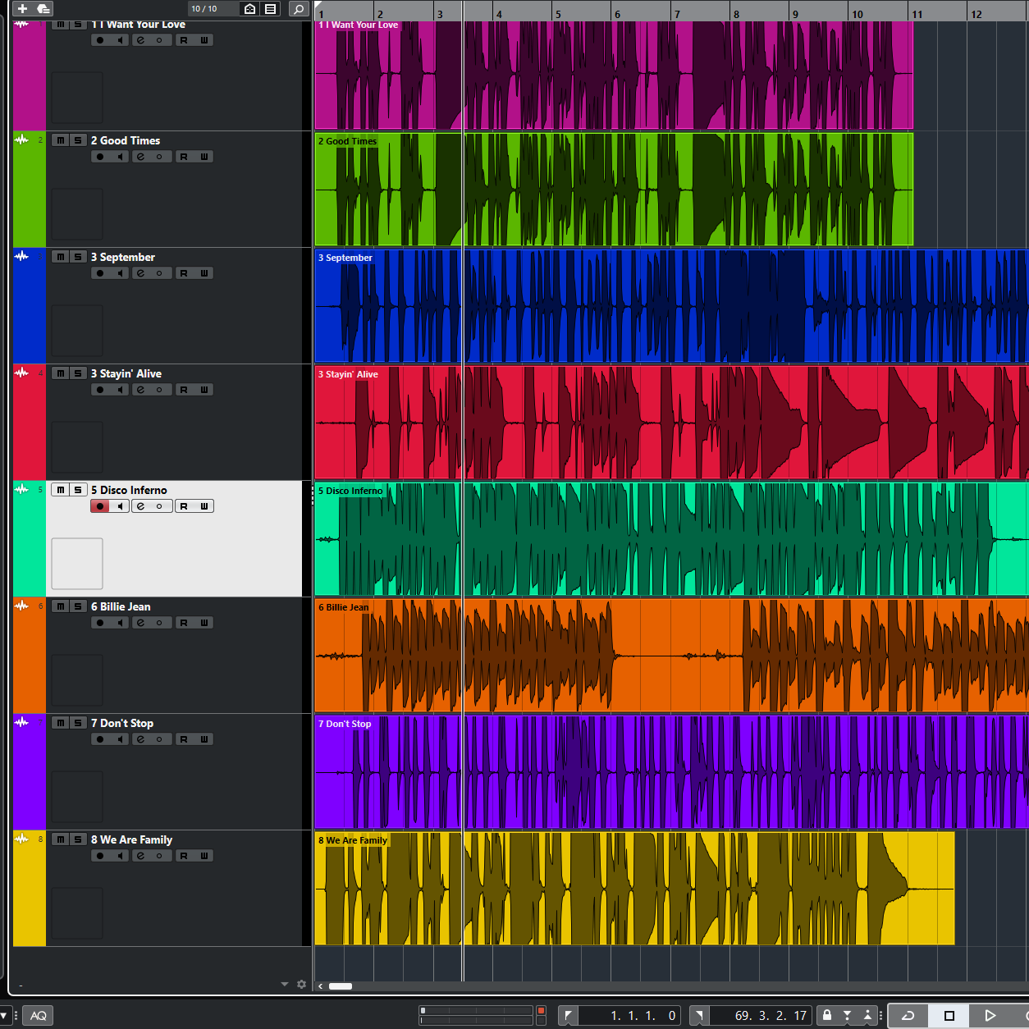The image size is (1029, 1029).
Task: Click the gear settings icon below track list
Action: [x=301, y=984]
